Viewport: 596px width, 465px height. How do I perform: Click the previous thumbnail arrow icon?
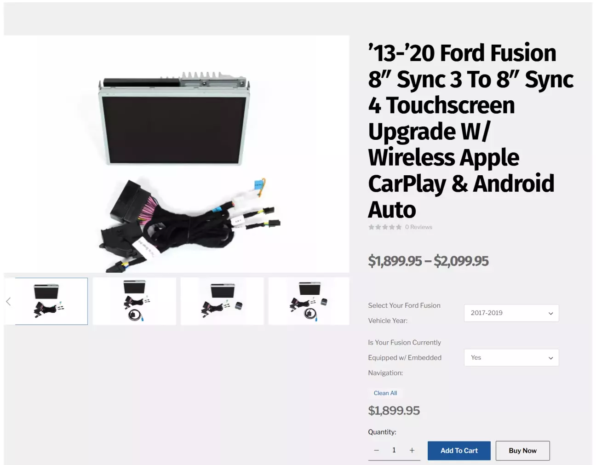[x=8, y=301]
